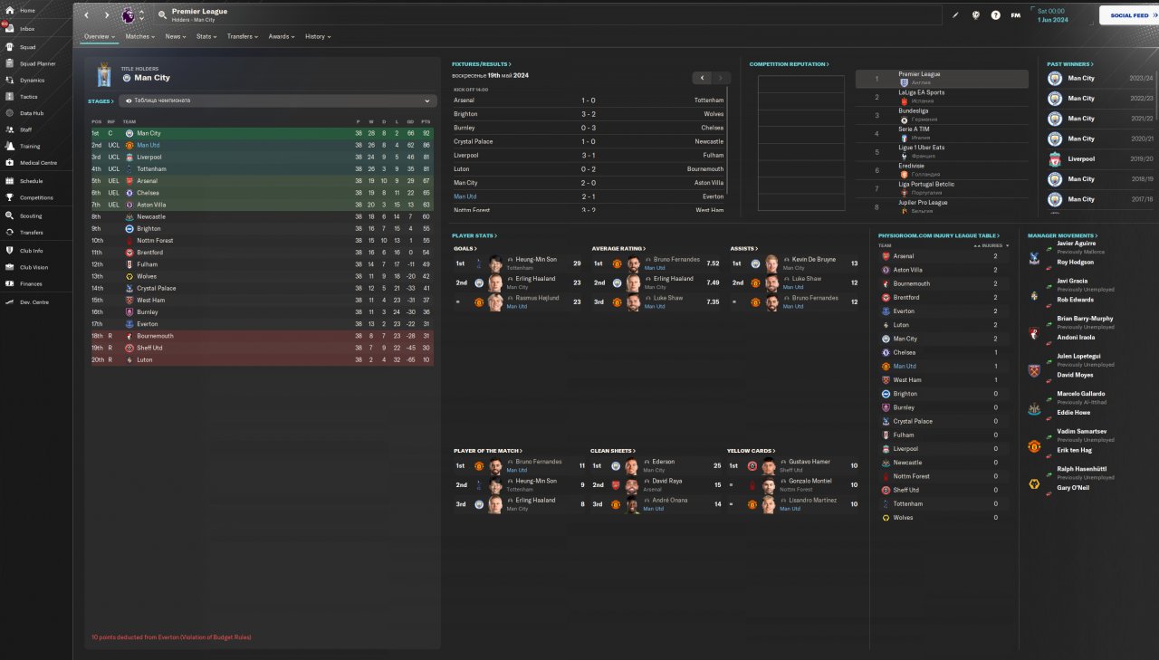Image resolution: width=1159 pixels, height=660 pixels.
Task: Open the Tactics board icon
Action: 9,97
